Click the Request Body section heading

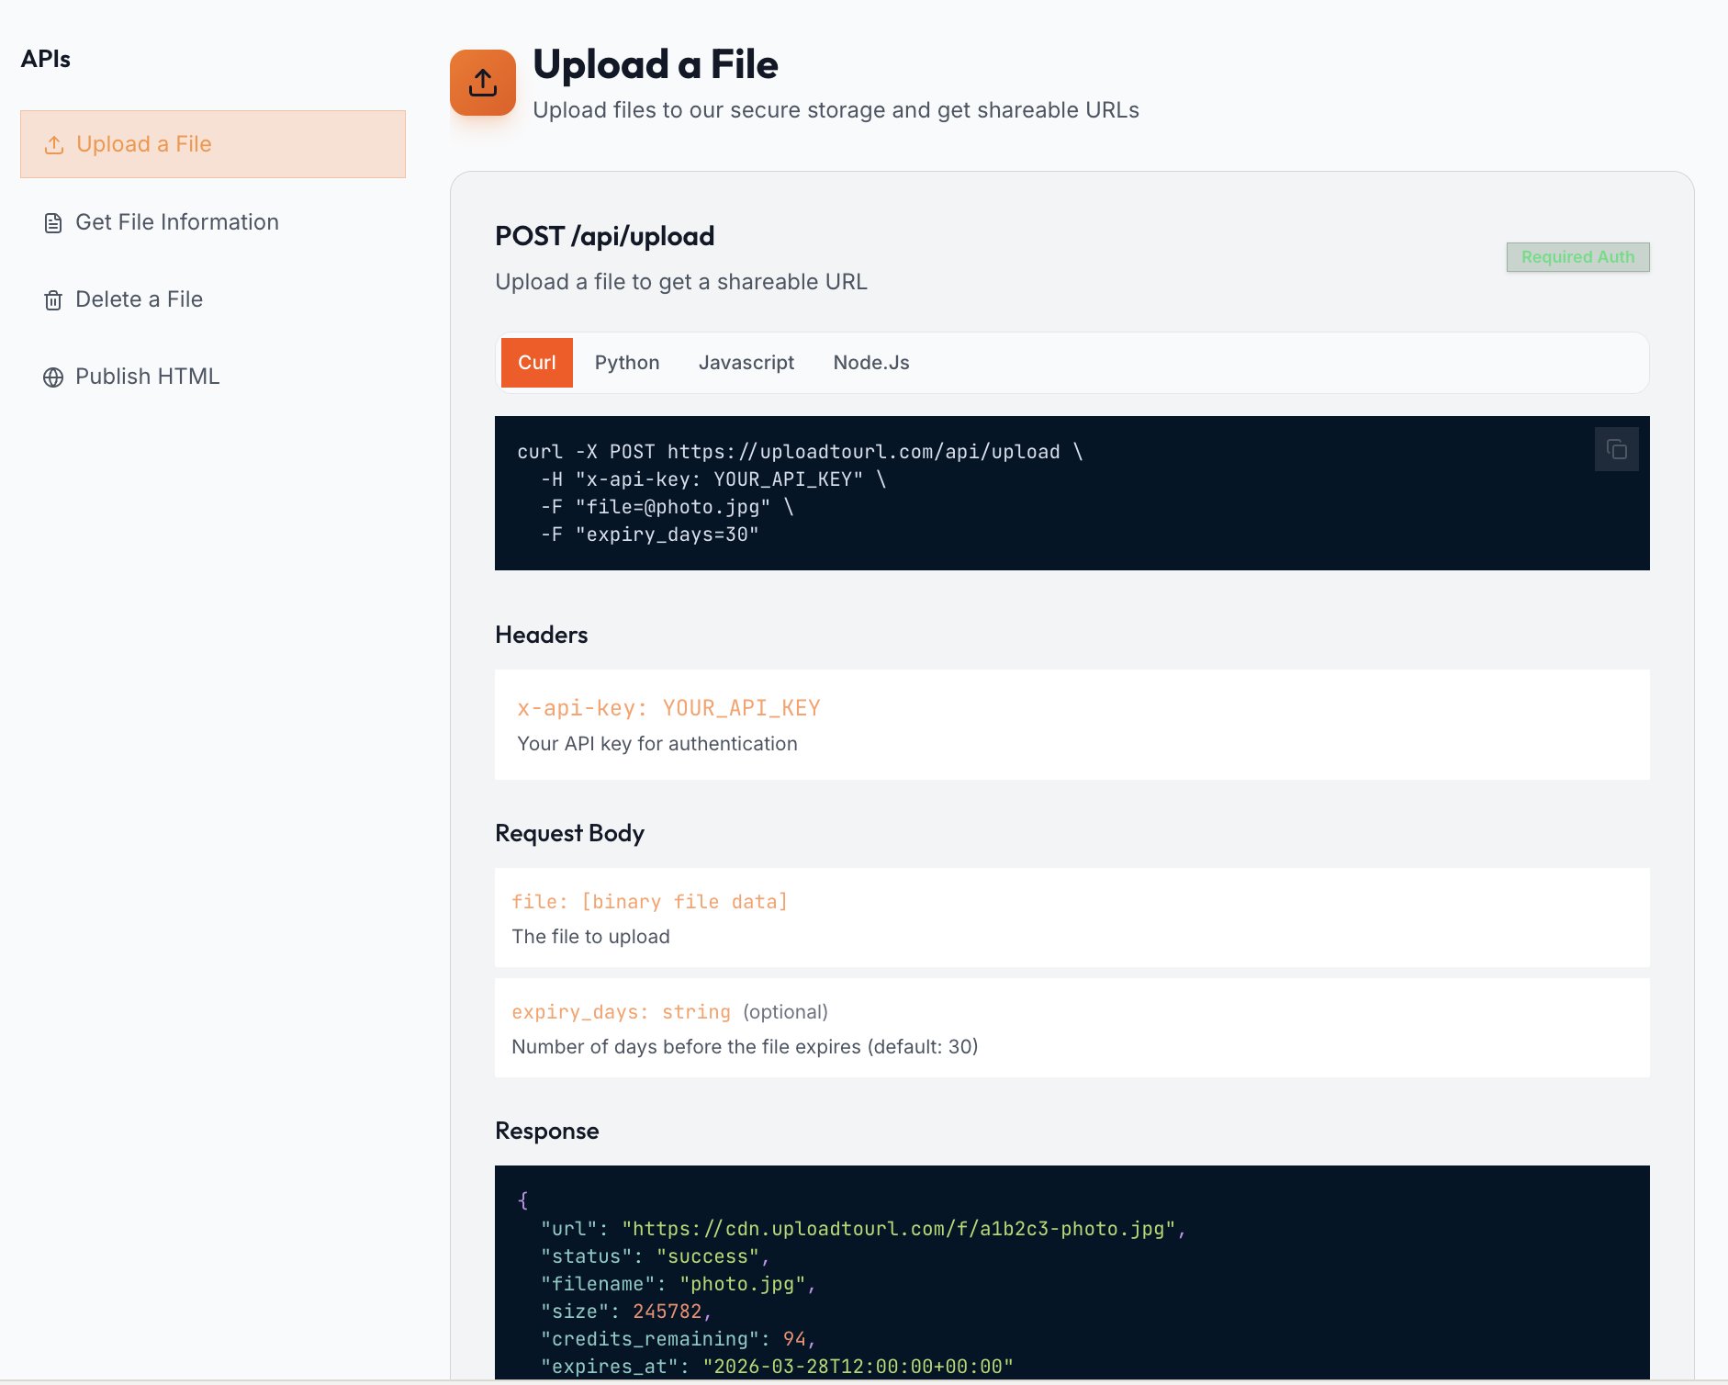(570, 833)
